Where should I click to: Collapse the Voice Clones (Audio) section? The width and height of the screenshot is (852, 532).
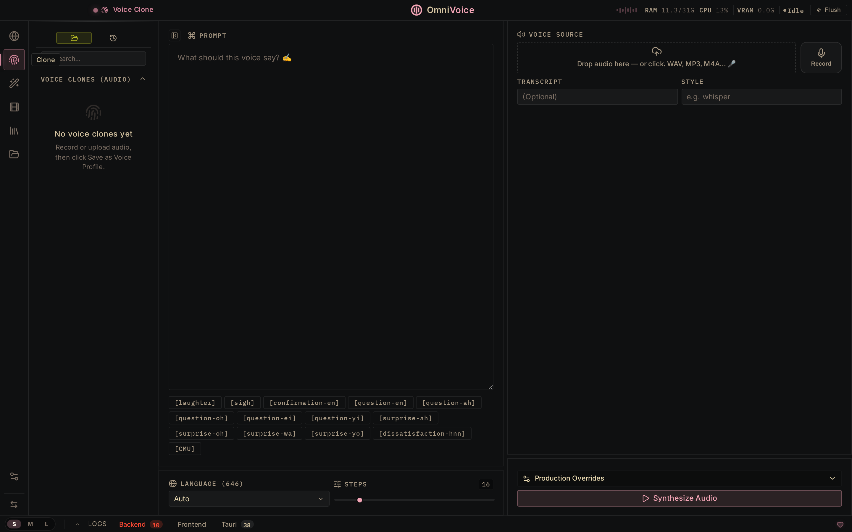point(142,79)
